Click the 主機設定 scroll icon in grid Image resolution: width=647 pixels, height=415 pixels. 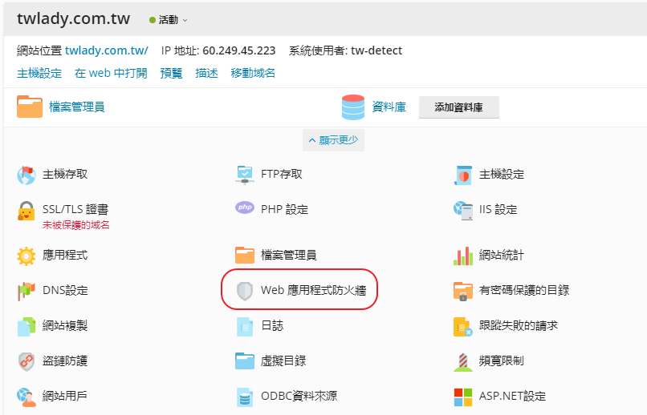[463, 175]
